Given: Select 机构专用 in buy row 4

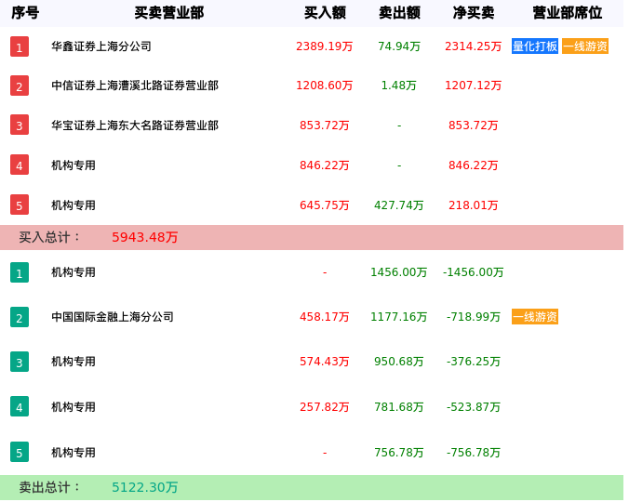Looking at the screenshot, I should pyautogui.click(x=74, y=165).
